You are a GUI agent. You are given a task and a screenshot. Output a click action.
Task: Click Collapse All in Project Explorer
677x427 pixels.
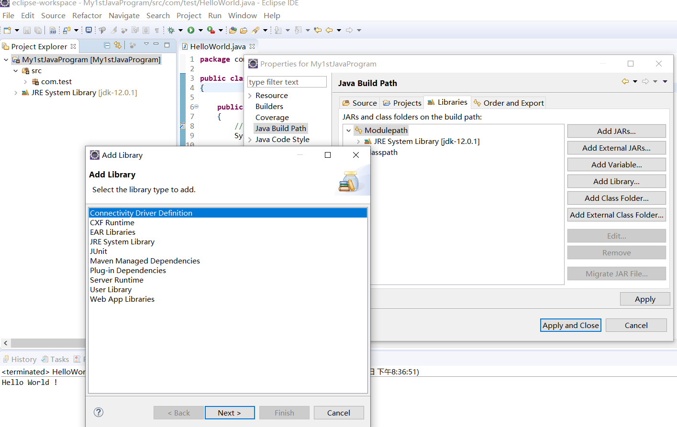[107, 45]
